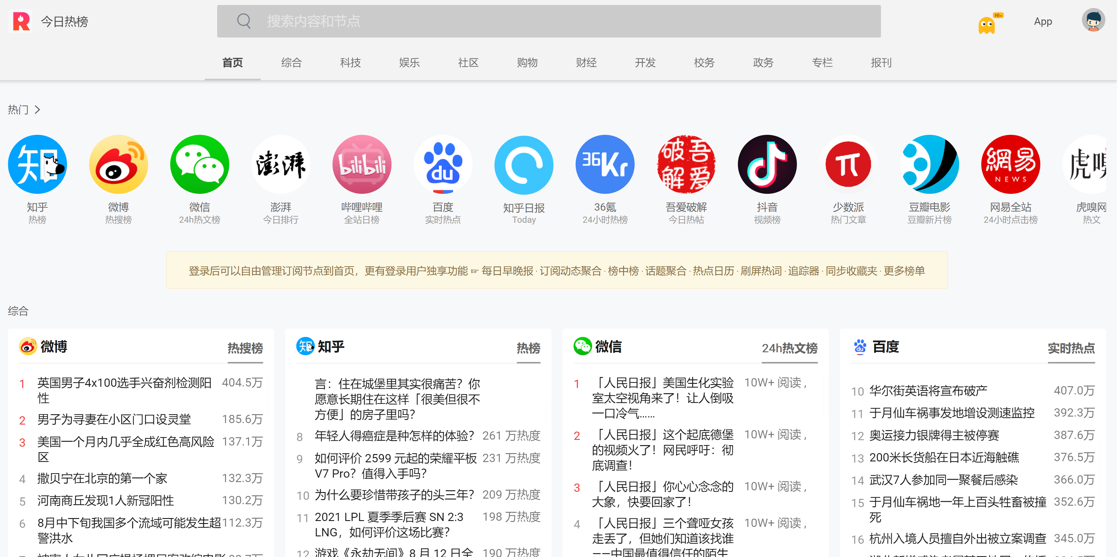Open 微信 24h热文榜 tab label

coord(790,348)
